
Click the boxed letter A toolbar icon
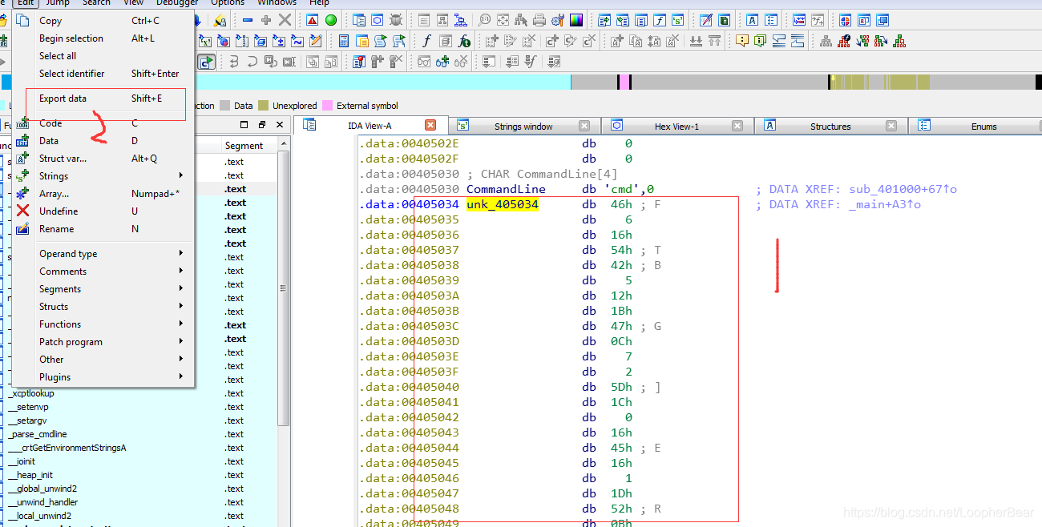click(753, 20)
